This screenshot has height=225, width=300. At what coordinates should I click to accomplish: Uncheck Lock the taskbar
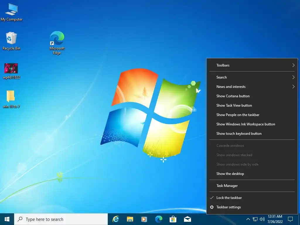tap(252, 198)
